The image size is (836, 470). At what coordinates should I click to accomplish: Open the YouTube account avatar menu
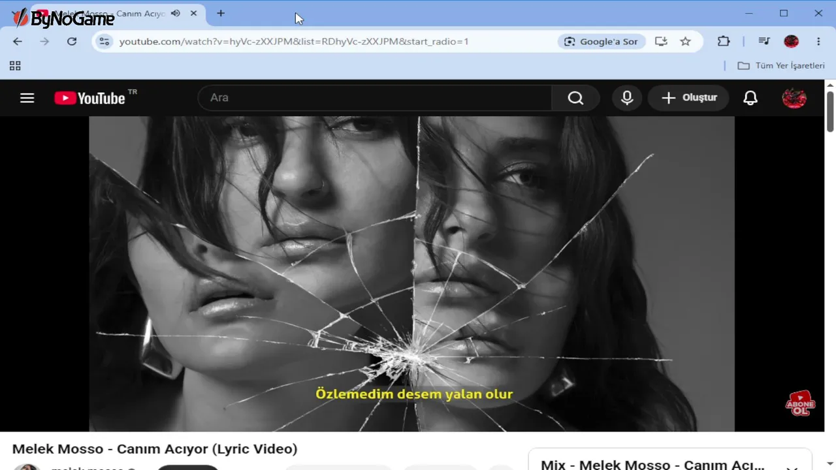(794, 98)
